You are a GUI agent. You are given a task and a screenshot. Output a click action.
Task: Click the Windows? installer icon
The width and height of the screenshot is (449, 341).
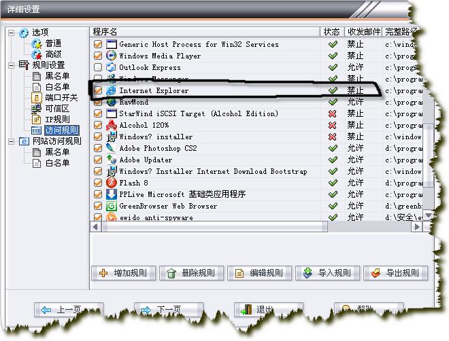pos(111,137)
